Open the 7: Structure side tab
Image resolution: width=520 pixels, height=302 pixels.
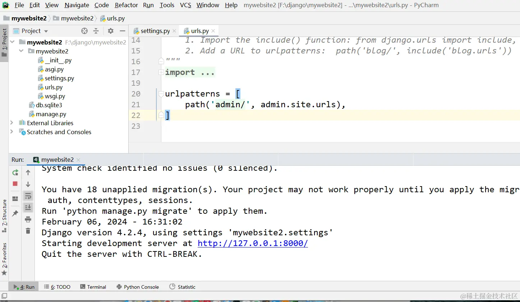coord(4,216)
